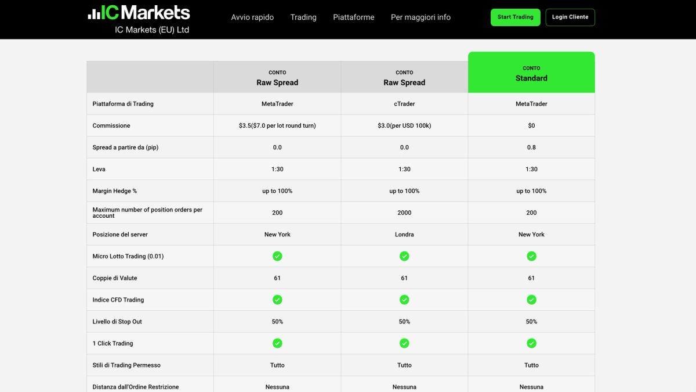Viewport: 696px width, 392px height.
Task: Click the Micro Lotto Trading (0.01) label
Action: 128,256
